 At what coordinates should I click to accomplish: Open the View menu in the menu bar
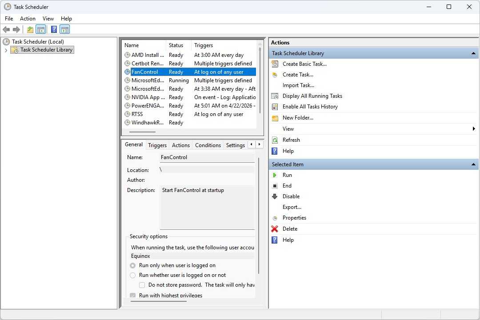[x=48, y=19]
